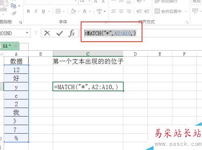Click in the formula bar text
The height and width of the screenshot is (150, 202).
[110, 33]
